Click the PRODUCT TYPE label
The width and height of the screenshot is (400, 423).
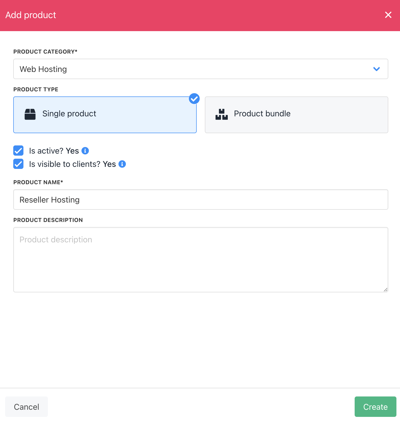pyautogui.click(x=36, y=89)
